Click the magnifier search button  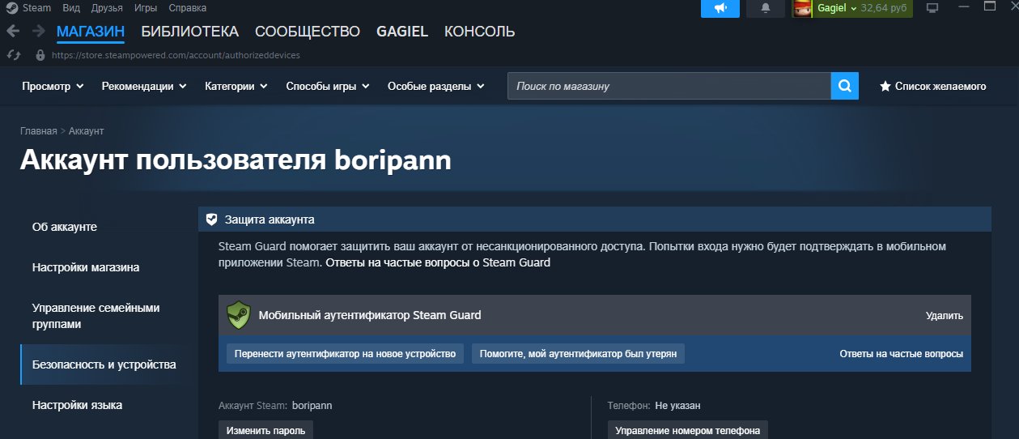point(844,86)
